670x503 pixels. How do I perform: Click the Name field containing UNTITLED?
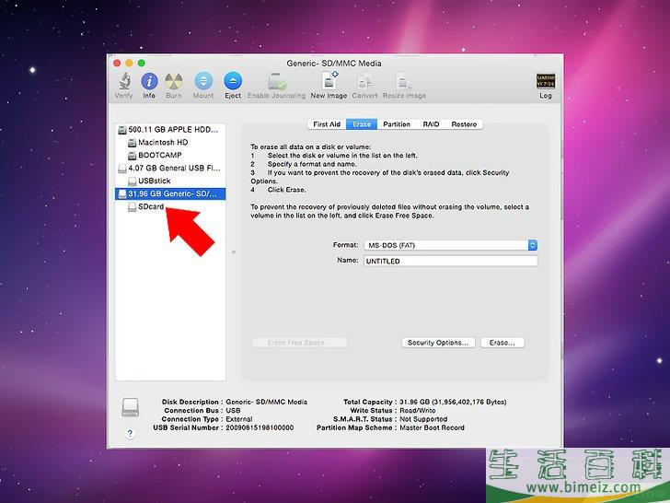pyautogui.click(x=450, y=261)
